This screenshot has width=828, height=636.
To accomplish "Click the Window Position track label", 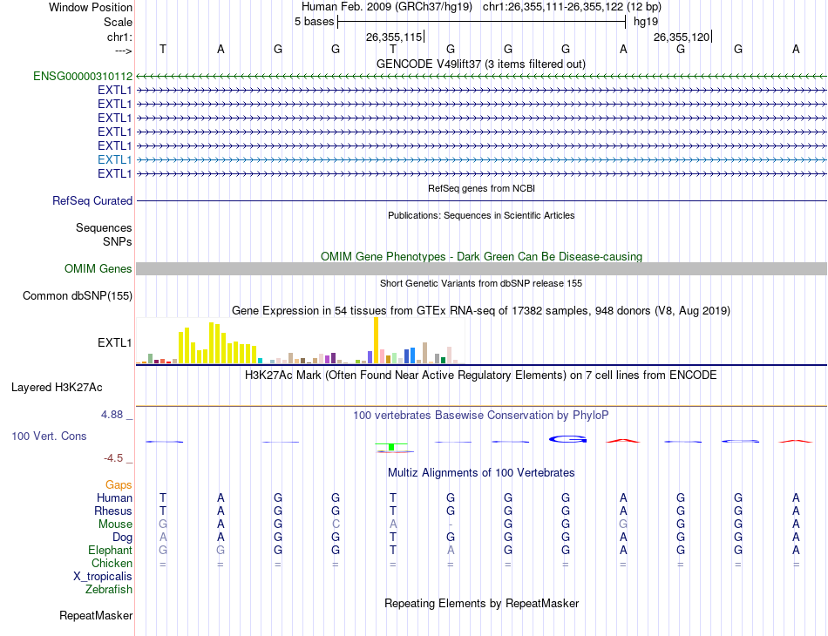I will point(91,7).
